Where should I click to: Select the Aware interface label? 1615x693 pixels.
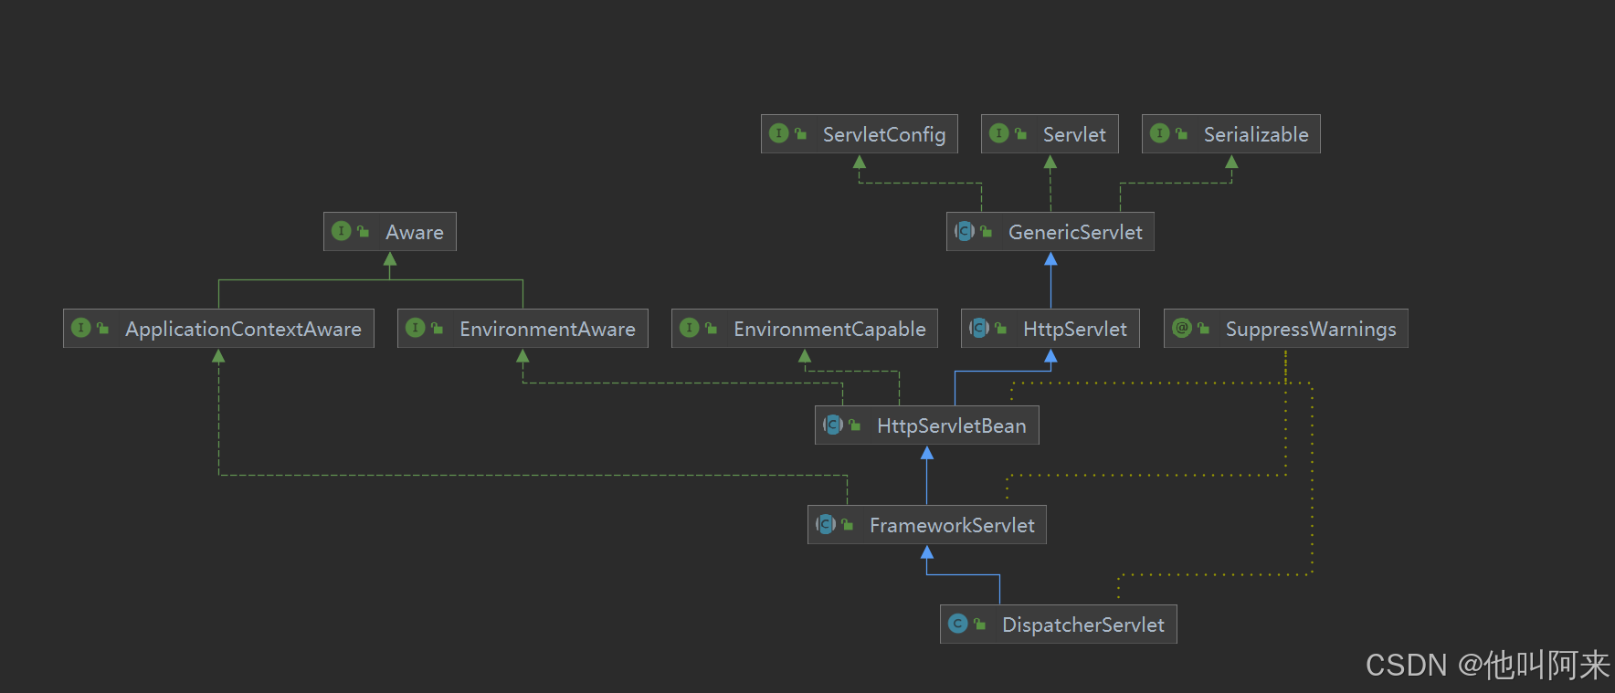pos(415,232)
